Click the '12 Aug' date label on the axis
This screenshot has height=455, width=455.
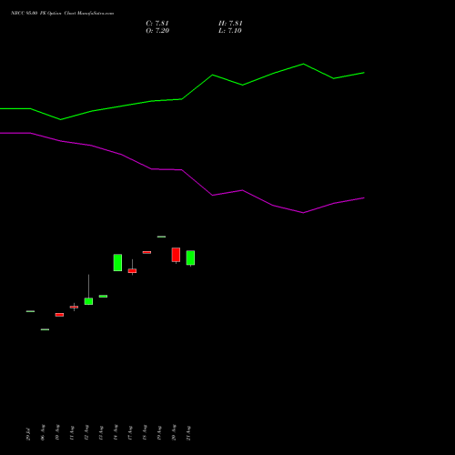pos(86,432)
